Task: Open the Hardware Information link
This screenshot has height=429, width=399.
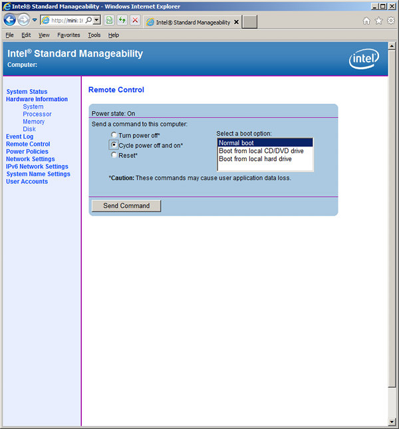Action: 37,99
